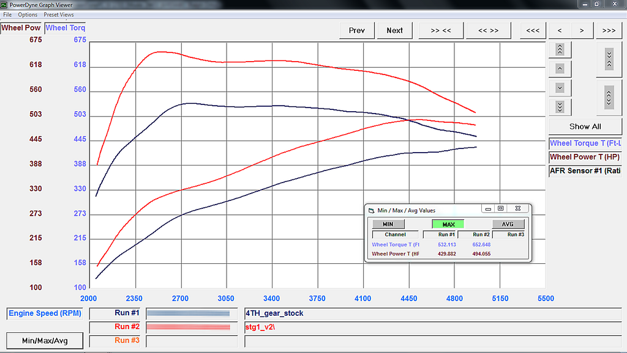Select the AFR Sensor #1 channel
The image size is (627, 353).
click(585, 171)
